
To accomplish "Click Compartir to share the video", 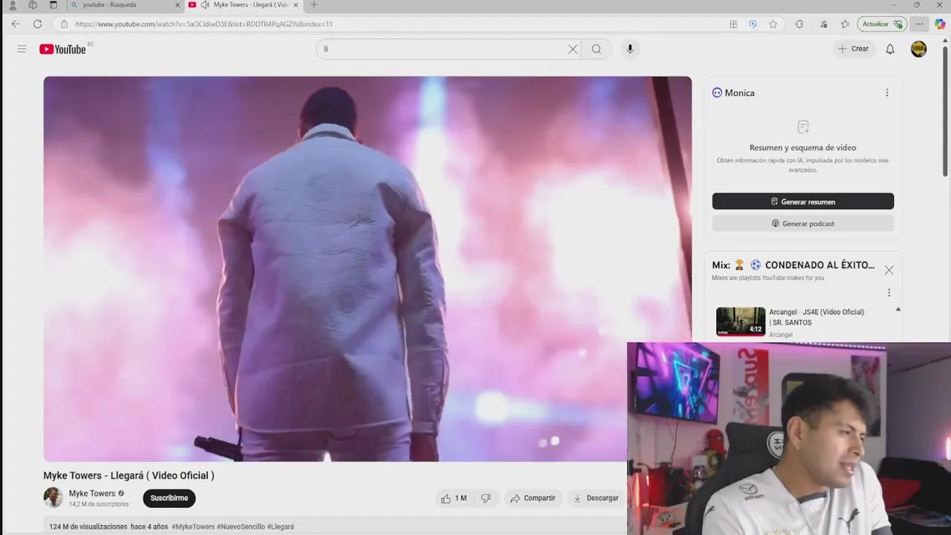I will 533,498.
